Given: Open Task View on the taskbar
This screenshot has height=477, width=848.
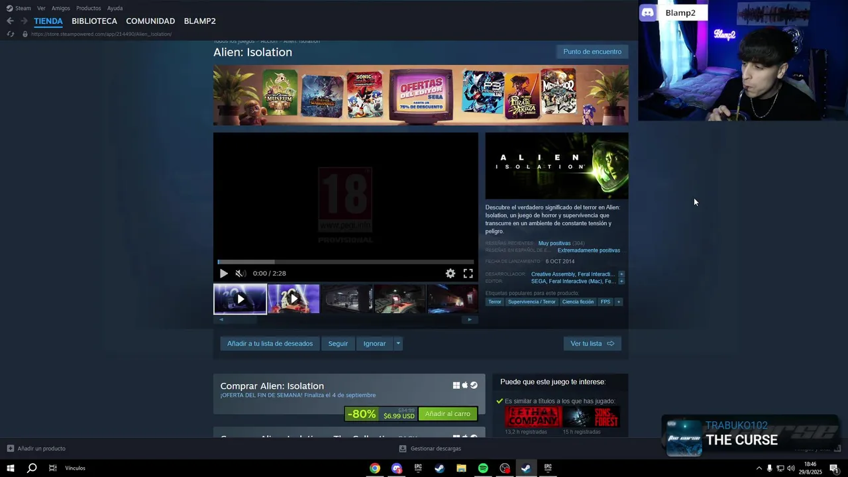Looking at the screenshot, I should coord(53,468).
